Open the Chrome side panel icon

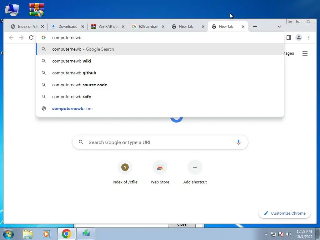point(288,37)
